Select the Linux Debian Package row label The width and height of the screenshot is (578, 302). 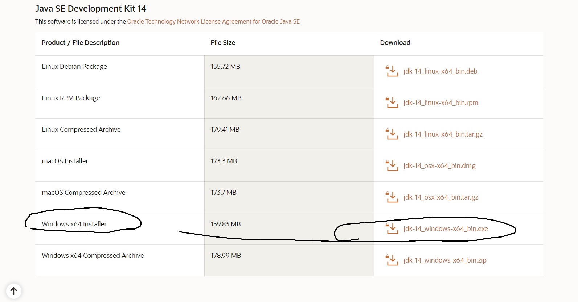tap(74, 67)
